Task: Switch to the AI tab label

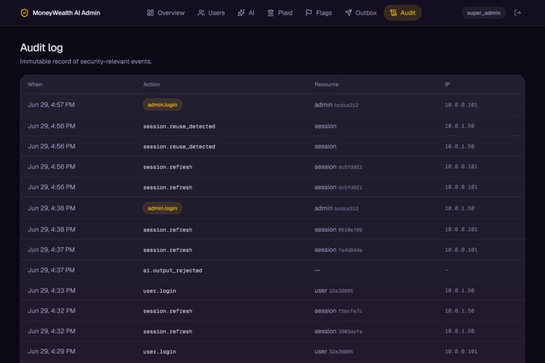Action: [252, 13]
